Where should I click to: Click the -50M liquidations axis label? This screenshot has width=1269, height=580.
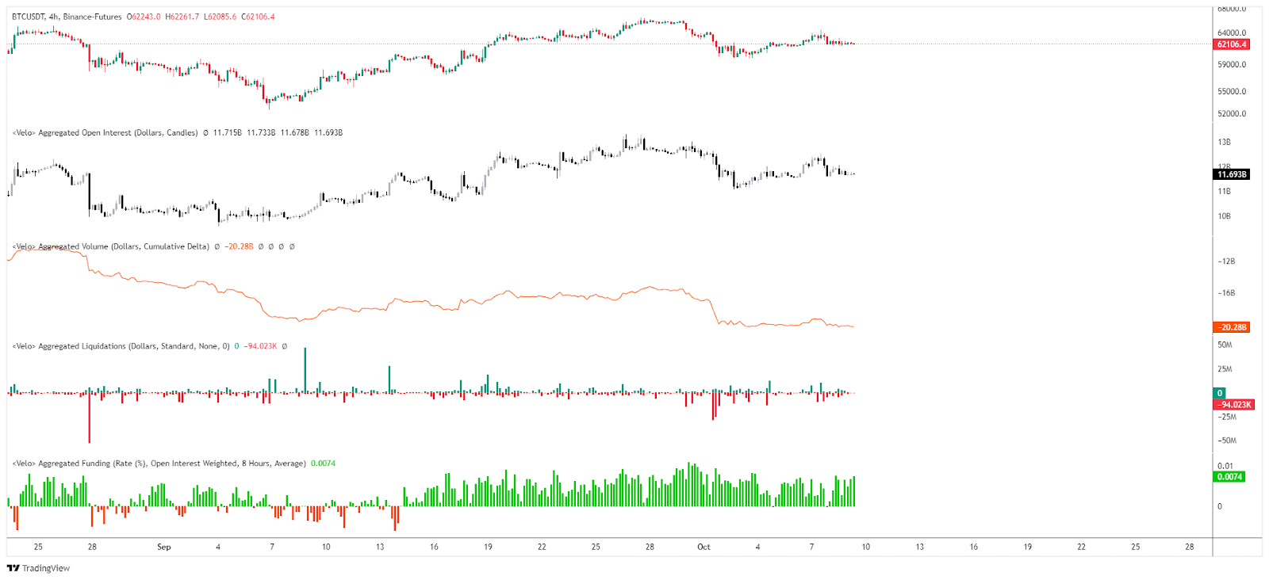click(1227, 441)
